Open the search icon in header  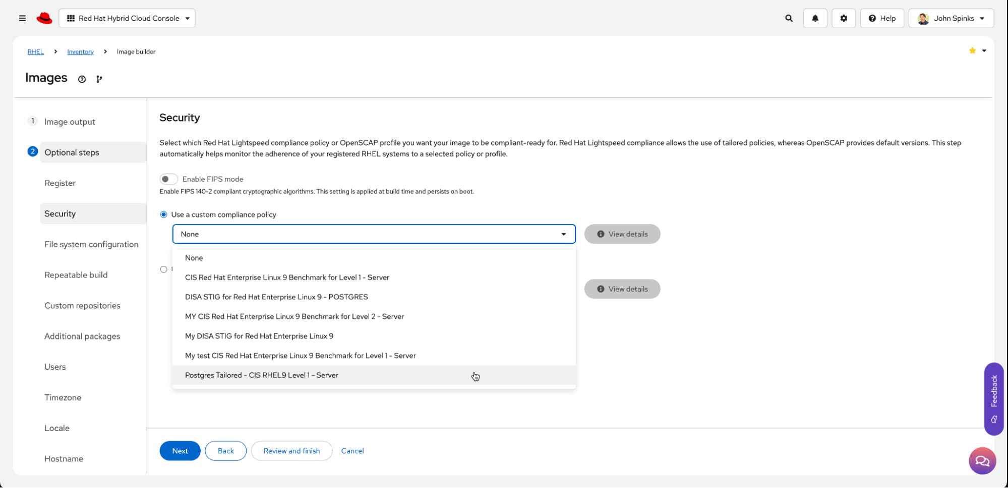(789, 18)
